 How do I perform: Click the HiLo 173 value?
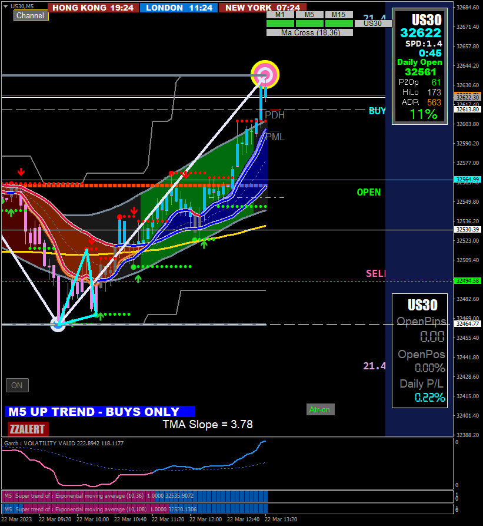coord(434,92)
